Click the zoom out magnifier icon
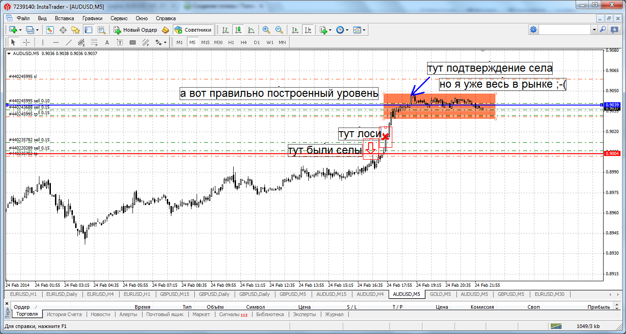Viewport: 626px width, 334px height. (279, 30)
